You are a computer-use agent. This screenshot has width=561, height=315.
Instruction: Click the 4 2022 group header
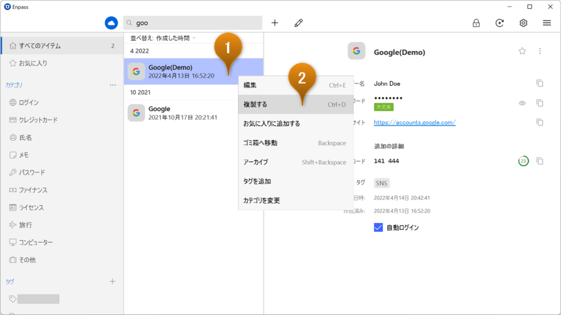140,51
